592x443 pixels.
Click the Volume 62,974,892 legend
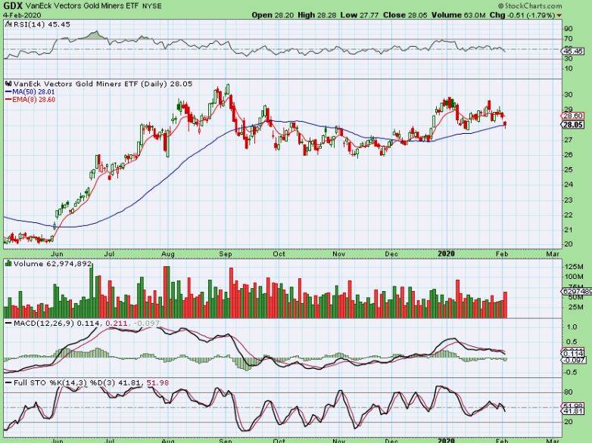point(52,264)
